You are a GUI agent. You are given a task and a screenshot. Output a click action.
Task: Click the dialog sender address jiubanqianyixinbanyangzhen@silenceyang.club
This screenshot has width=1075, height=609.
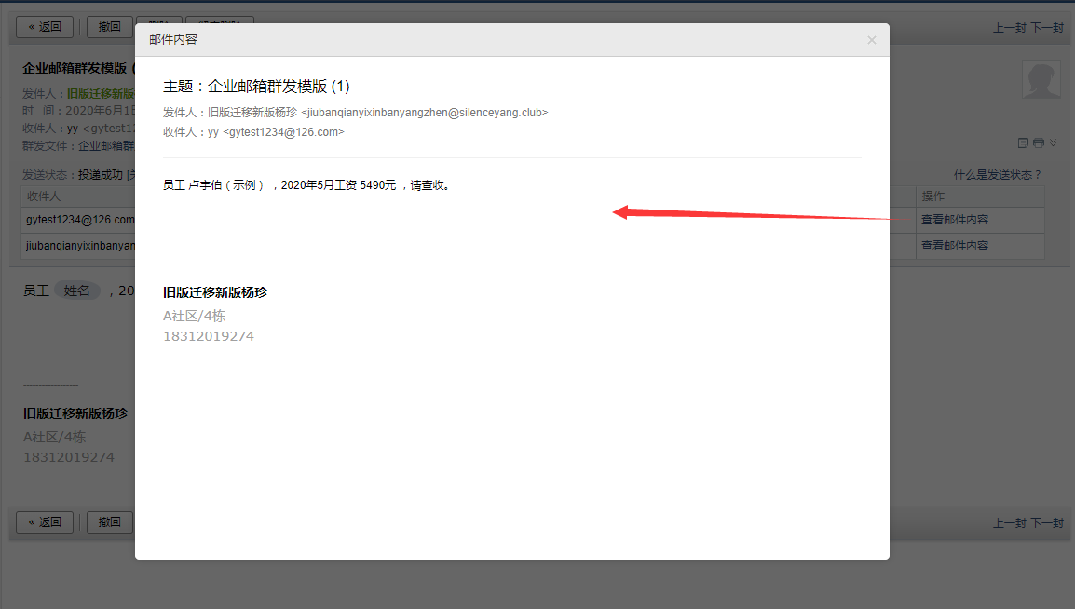point(425,113)
